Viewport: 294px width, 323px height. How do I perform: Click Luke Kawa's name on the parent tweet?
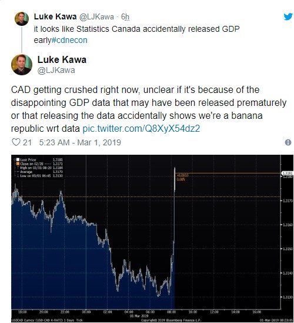point(55,16)
